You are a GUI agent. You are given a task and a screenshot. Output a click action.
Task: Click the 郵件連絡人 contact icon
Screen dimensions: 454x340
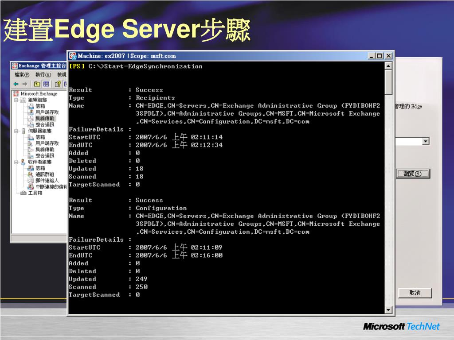31,181
